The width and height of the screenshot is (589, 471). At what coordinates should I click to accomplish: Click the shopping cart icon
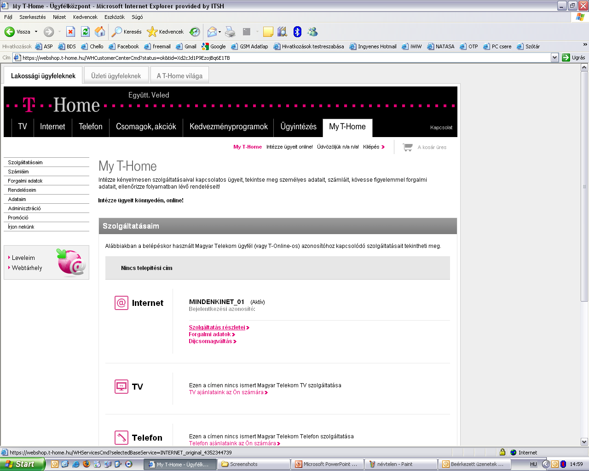408,147
